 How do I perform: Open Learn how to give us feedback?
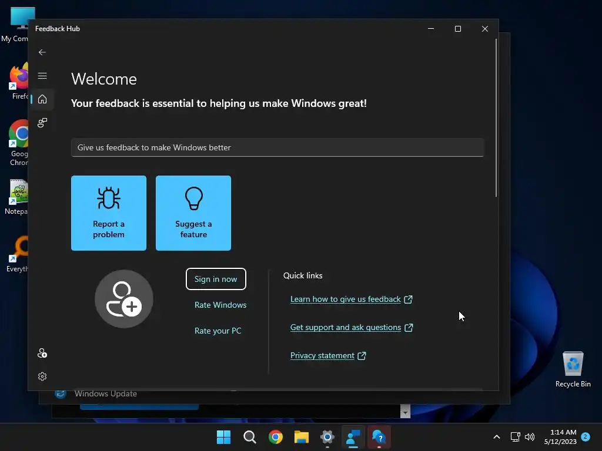[x=352, y=299]
